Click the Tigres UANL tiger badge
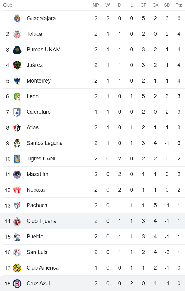 (x=17, y=159)
